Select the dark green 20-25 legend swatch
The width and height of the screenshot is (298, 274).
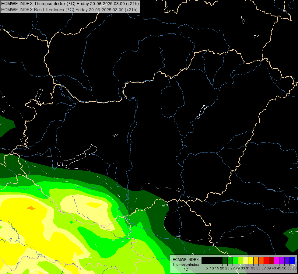point(225,260)
